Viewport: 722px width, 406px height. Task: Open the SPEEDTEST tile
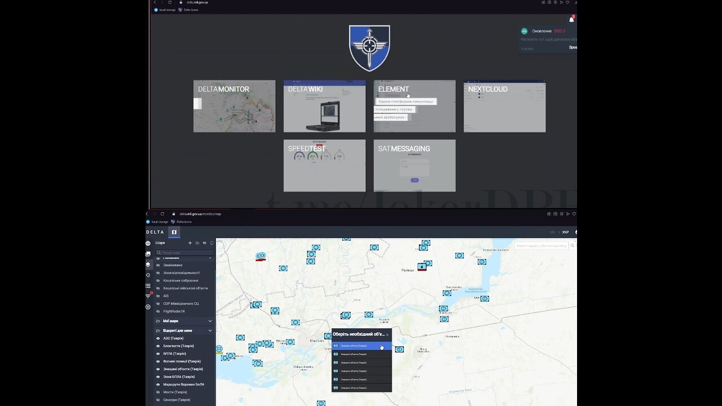tap(324, 166)
